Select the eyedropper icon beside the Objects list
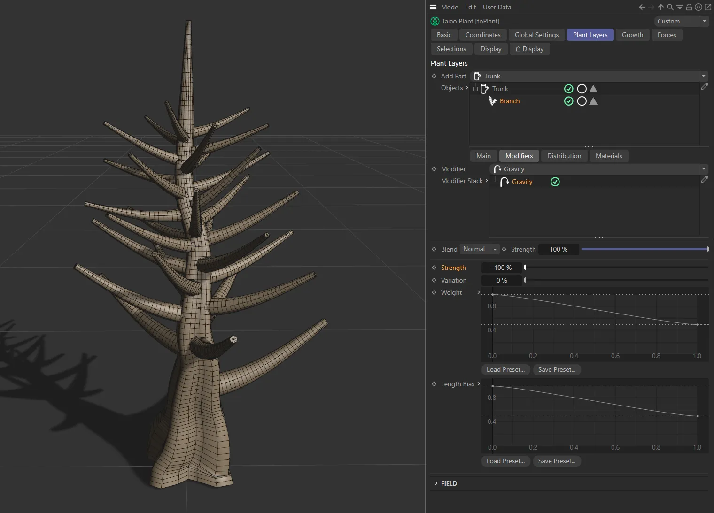This screenshot has width=714, height=513. point(705,87)
